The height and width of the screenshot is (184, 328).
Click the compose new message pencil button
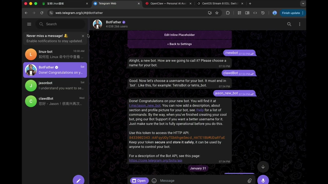pos(78,180)
